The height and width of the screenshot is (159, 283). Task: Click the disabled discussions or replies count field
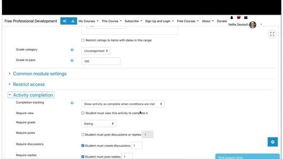(147, 134)
